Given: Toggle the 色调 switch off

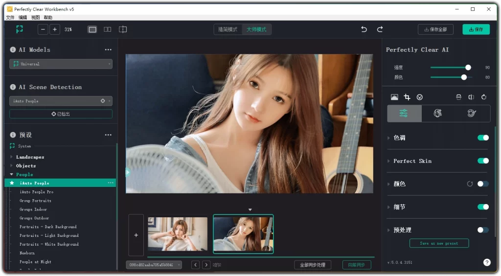Looking at the screenshot, I should 483,138.
